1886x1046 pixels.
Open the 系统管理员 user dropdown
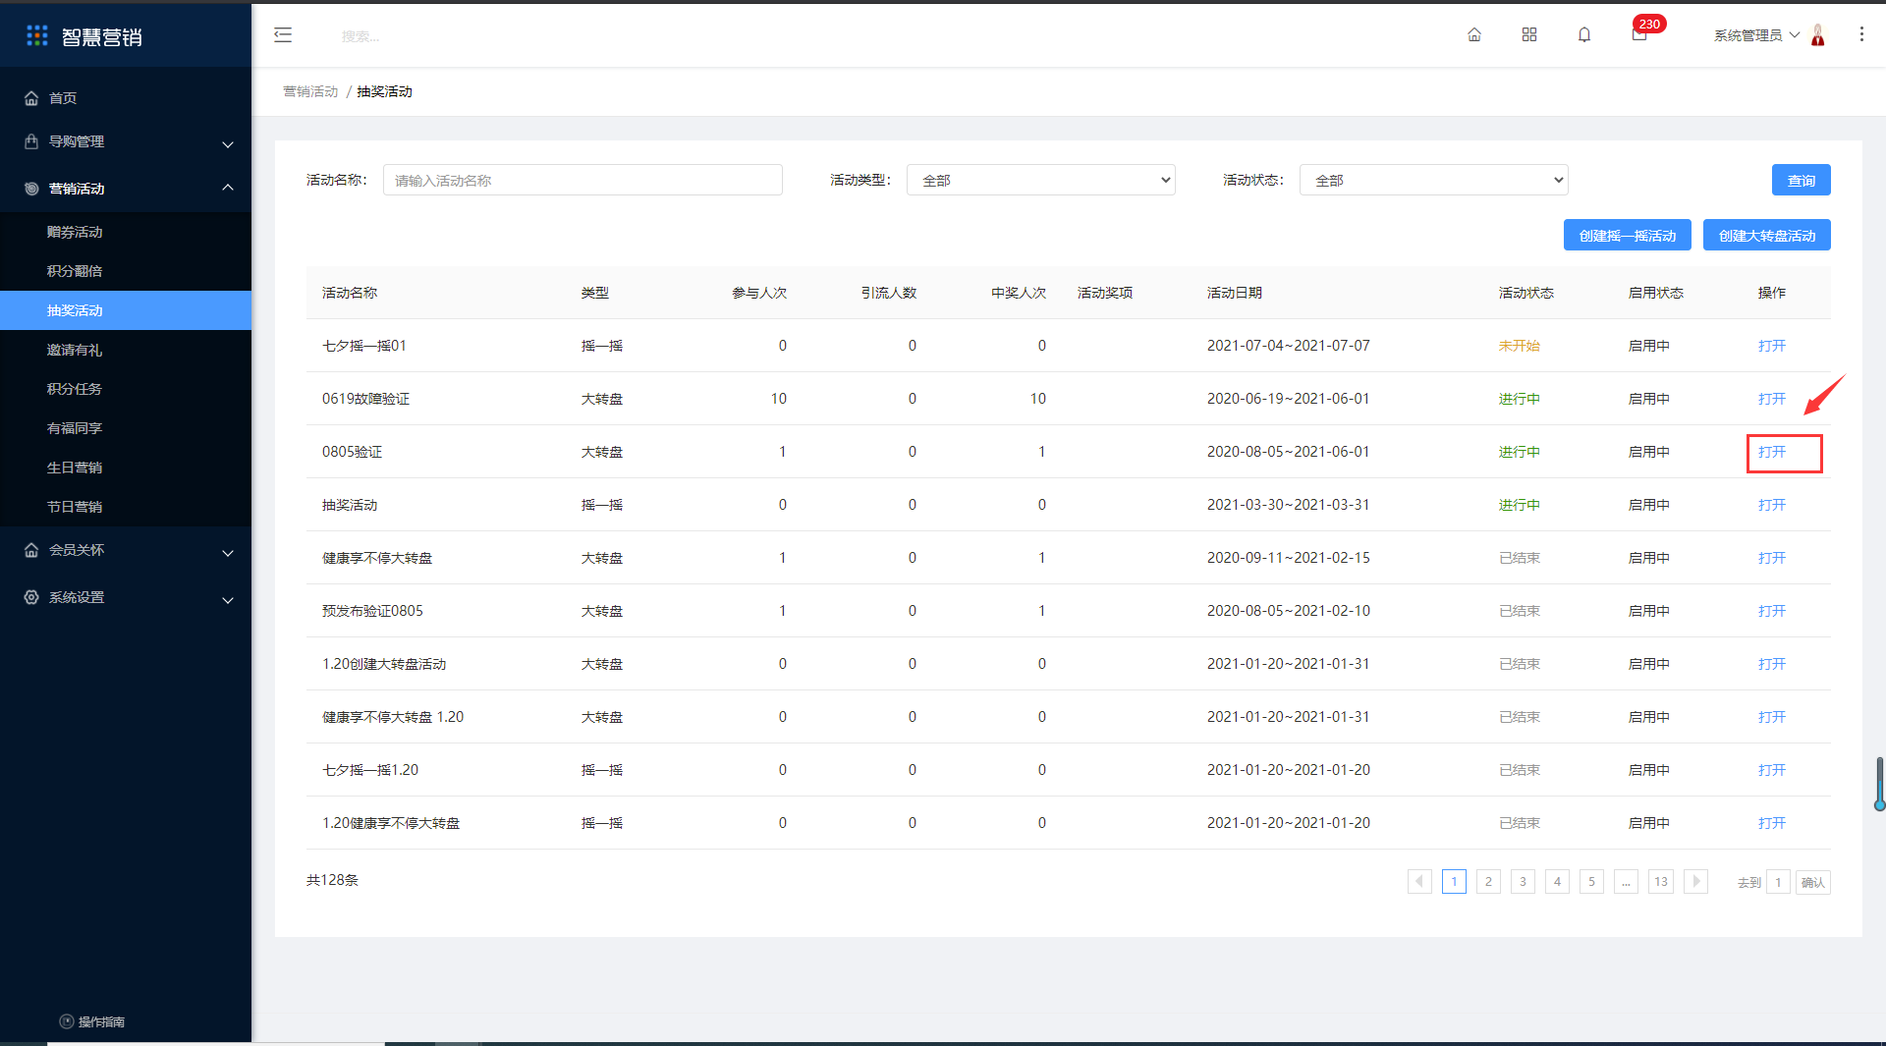click(x=1756, y=35)
